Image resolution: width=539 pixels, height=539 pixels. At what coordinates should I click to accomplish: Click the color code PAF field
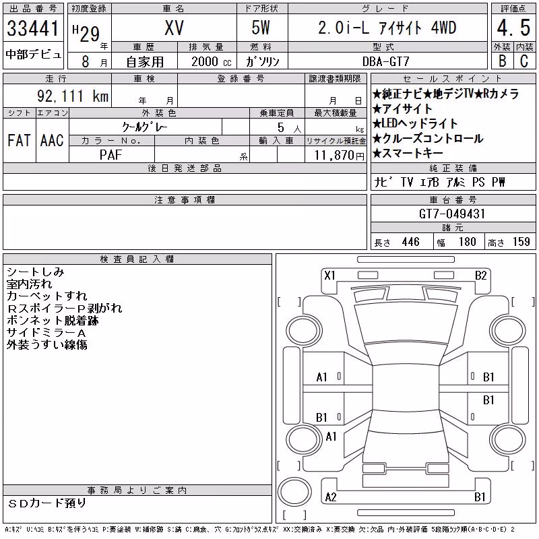(x=111, y=154)
